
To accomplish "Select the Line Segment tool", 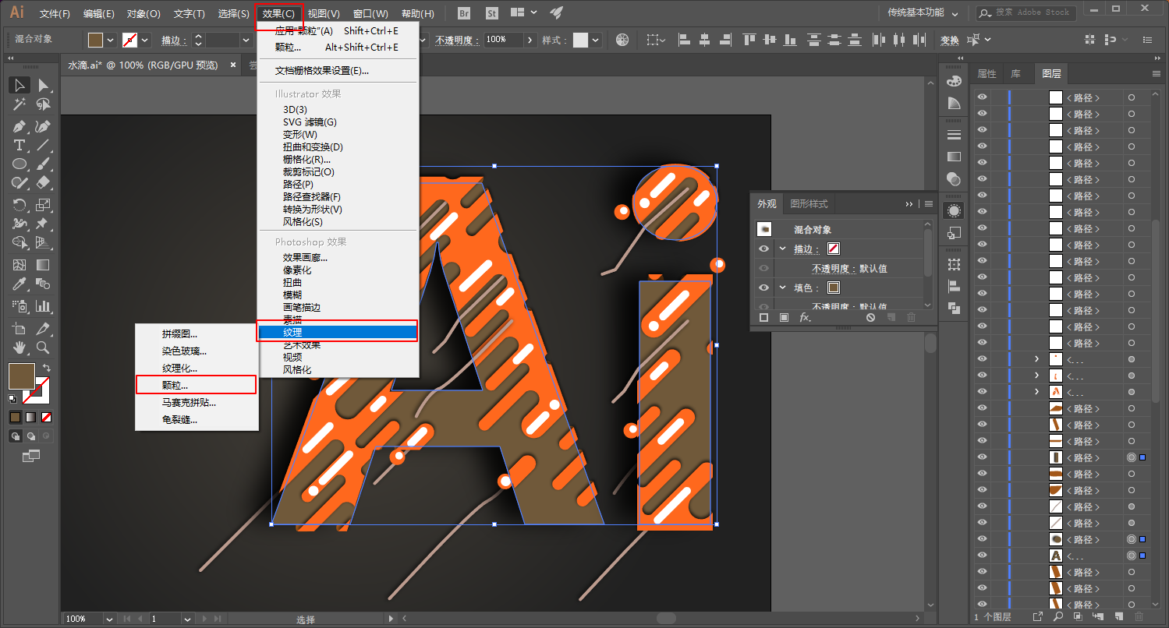I will [44, 146].
